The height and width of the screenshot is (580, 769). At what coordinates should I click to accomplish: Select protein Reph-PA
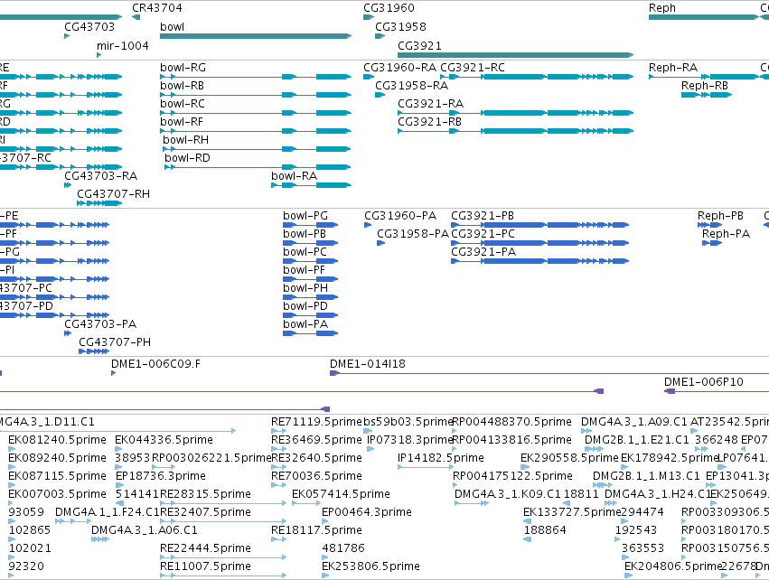point(712,243)
